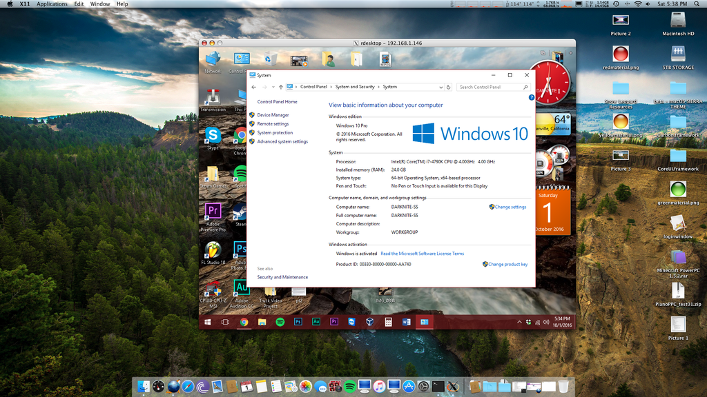This screenshot has width=707, height=397.
Task: Open Adobe Audition from Windows taskbar
Action: tap(316, 322)
